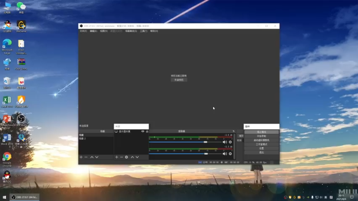Viewport: 358px width, 201px height.
Task: Move the selected source up
Action: tap(132, 157)
